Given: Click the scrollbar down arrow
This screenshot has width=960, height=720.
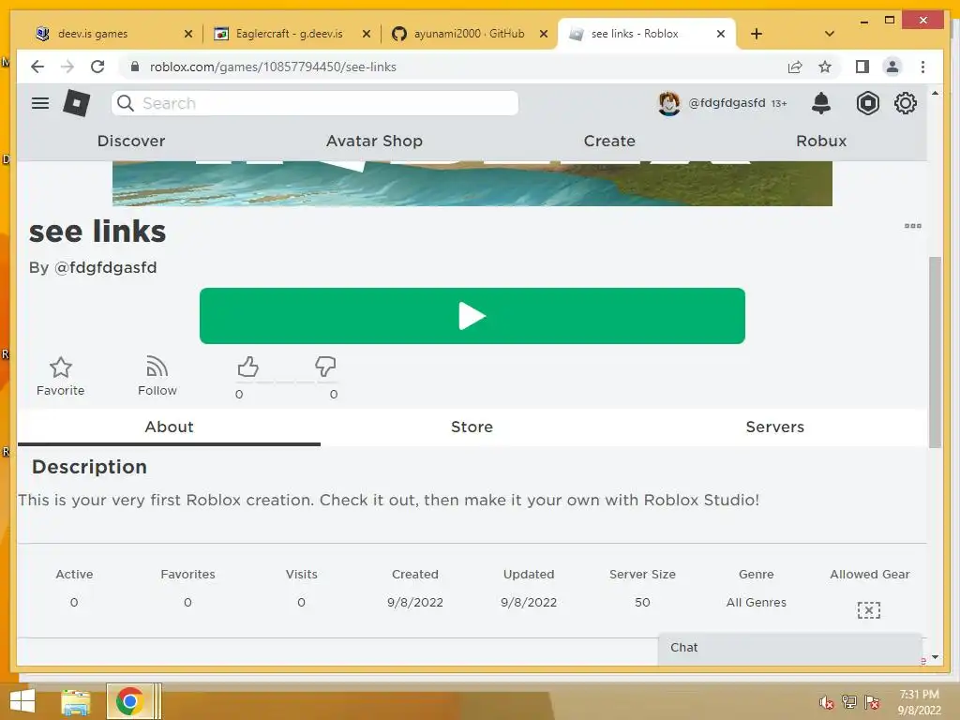Looking at the screenshot, I should [x=935, y=657].
